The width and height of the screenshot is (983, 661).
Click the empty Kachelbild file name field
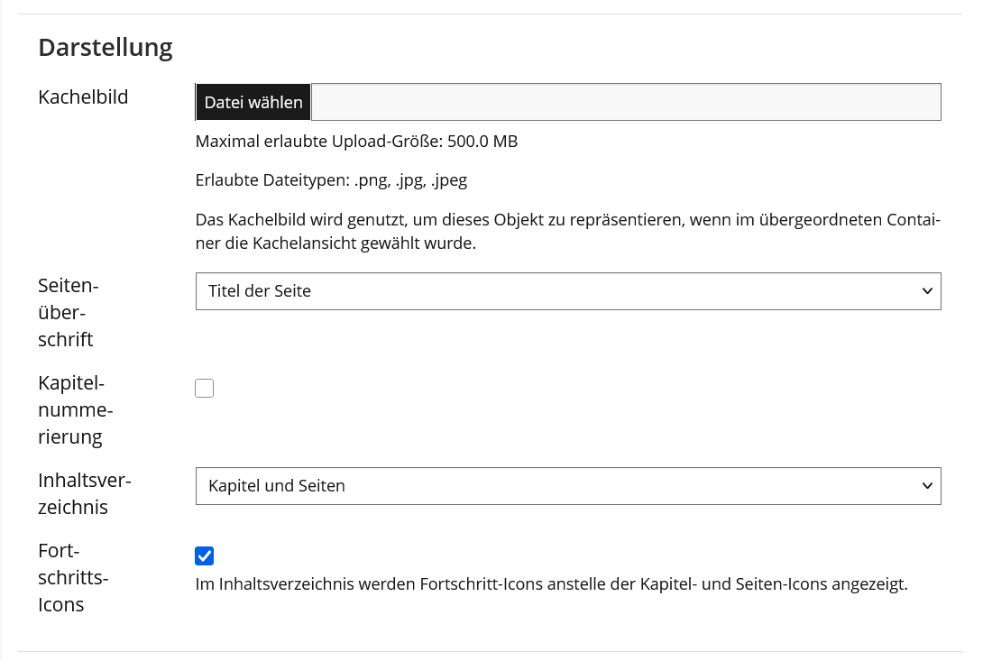click(626, 103)
